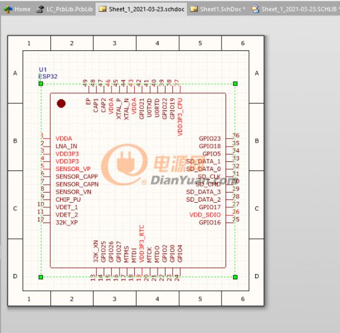The height and width of the screenshot is (333, 340).
Task: Click the U0TXD pin label
Action: click(x=149, y=108)
